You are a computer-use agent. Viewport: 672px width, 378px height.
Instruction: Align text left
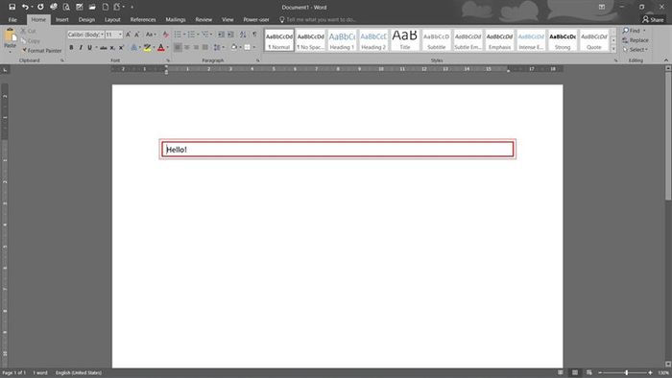pyautogui.click(x=178, y=48)
